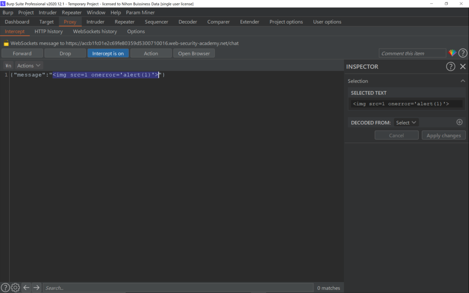
Task: Open search settings gear icon
Action: 15,288
